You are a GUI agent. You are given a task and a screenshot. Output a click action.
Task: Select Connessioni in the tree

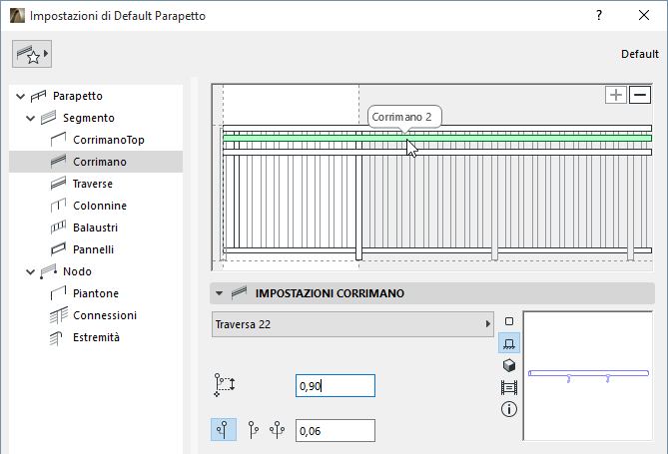click(x=105, y=315)
